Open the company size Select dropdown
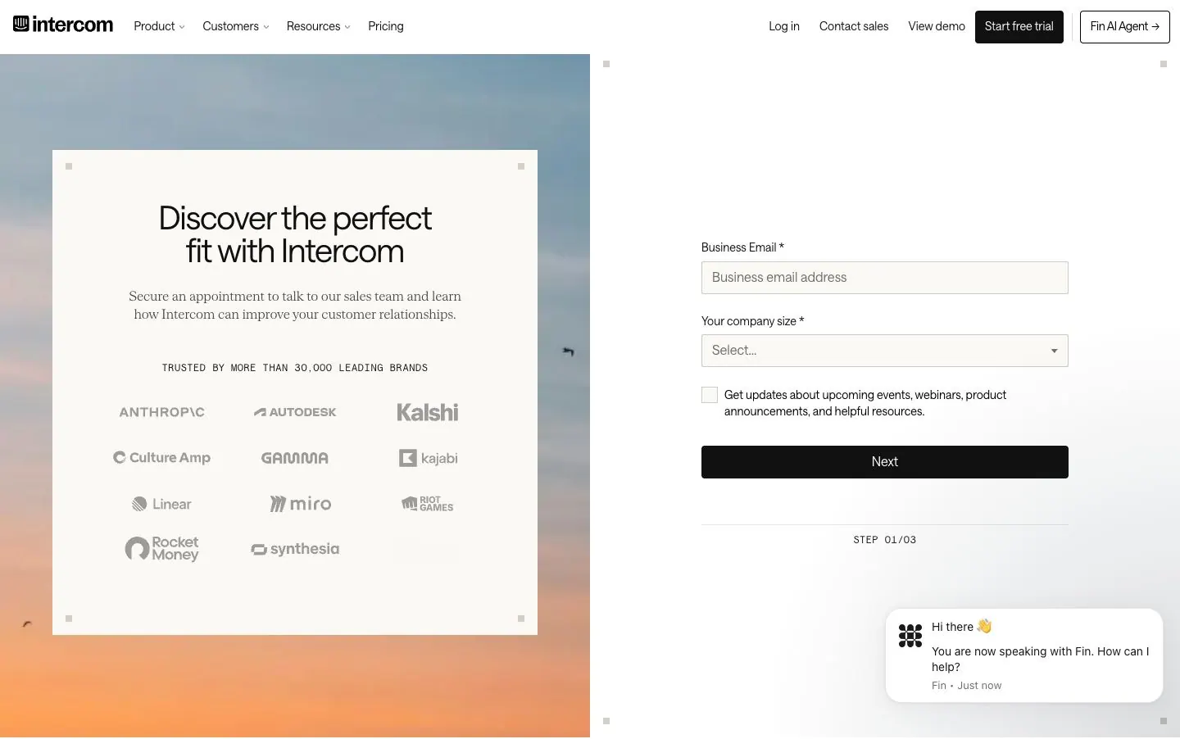 pyautogui.click(x=885, y=351)
